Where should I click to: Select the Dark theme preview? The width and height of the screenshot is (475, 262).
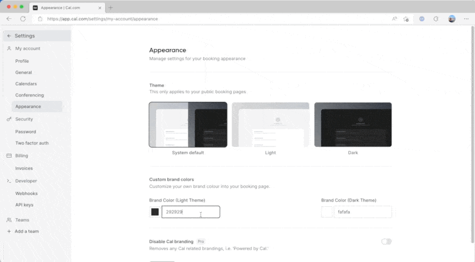click(x=353, y=124)
